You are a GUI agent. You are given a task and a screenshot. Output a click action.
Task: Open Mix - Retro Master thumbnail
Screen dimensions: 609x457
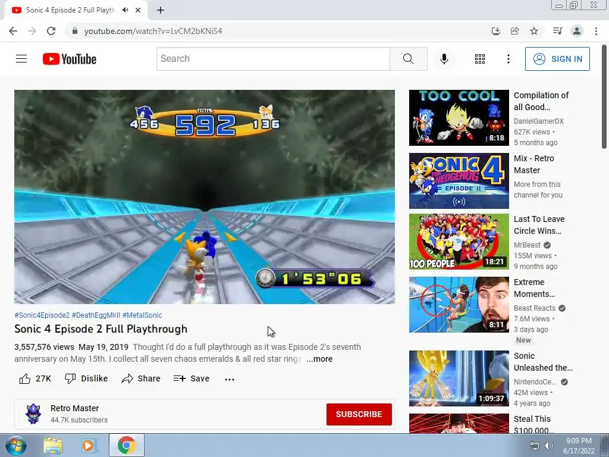tap(459, 181)
